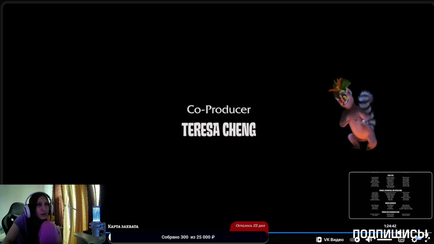Image resolution: width=434 pixels, height=244 pixels.
Task: Click the credits preview thumbnail above the timeline
Action: [x=391, y=196]
